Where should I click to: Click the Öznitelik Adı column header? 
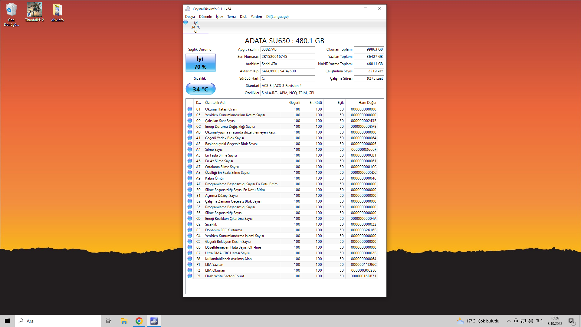point(215,103)
